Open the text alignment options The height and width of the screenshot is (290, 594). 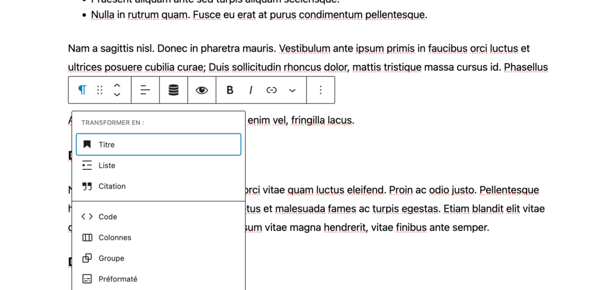(x=146, y=90)
